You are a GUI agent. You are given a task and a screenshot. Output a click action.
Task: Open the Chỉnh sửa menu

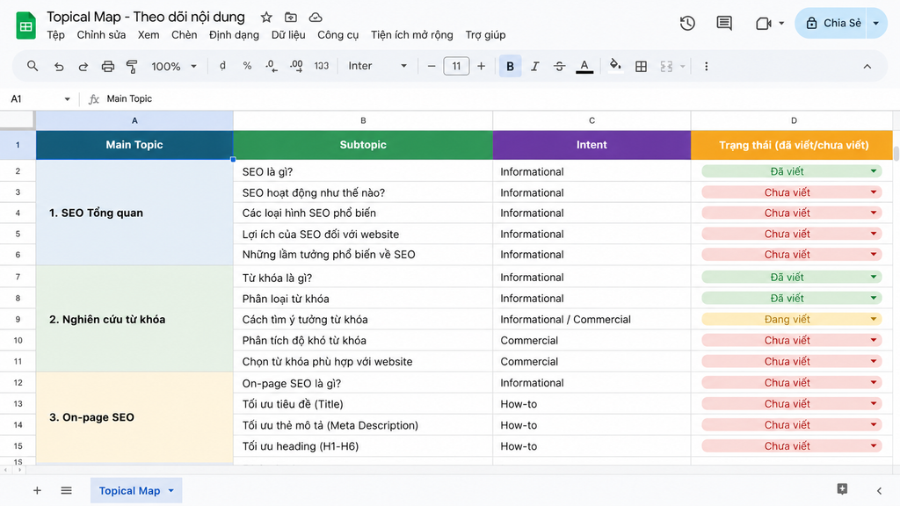pos(101,35)
